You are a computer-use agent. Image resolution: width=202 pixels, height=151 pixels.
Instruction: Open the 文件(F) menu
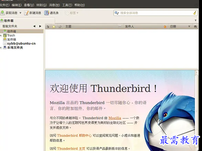pos(4,5)
